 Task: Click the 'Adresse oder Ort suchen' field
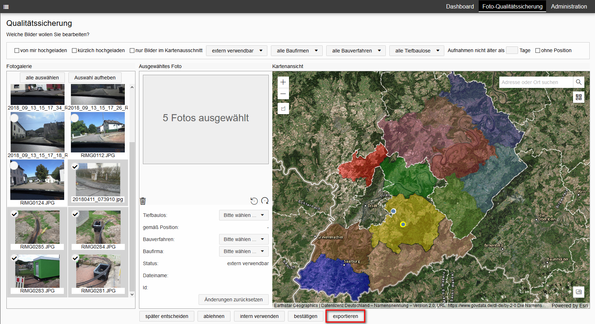tap(536, 82)
